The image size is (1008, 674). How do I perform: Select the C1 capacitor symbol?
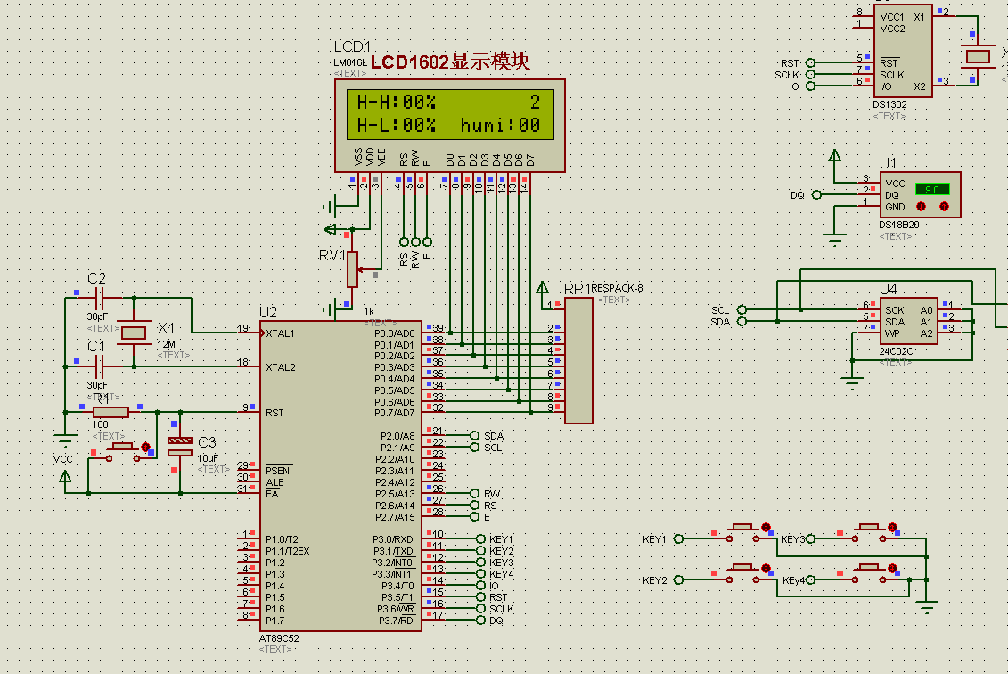(98, 366)
